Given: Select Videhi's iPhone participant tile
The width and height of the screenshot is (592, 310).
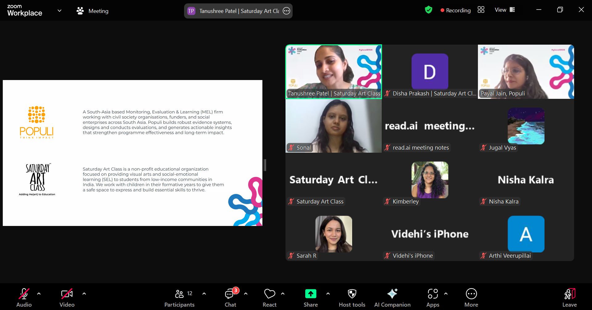Looking at the screenshot, I should pos(430,234).
